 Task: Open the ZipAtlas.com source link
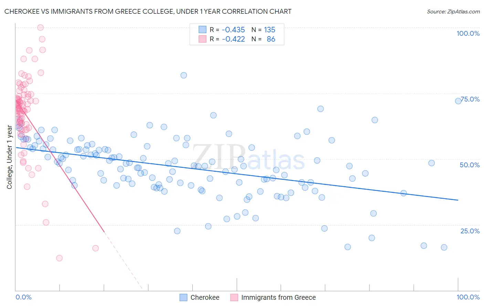tap(453, 12)
